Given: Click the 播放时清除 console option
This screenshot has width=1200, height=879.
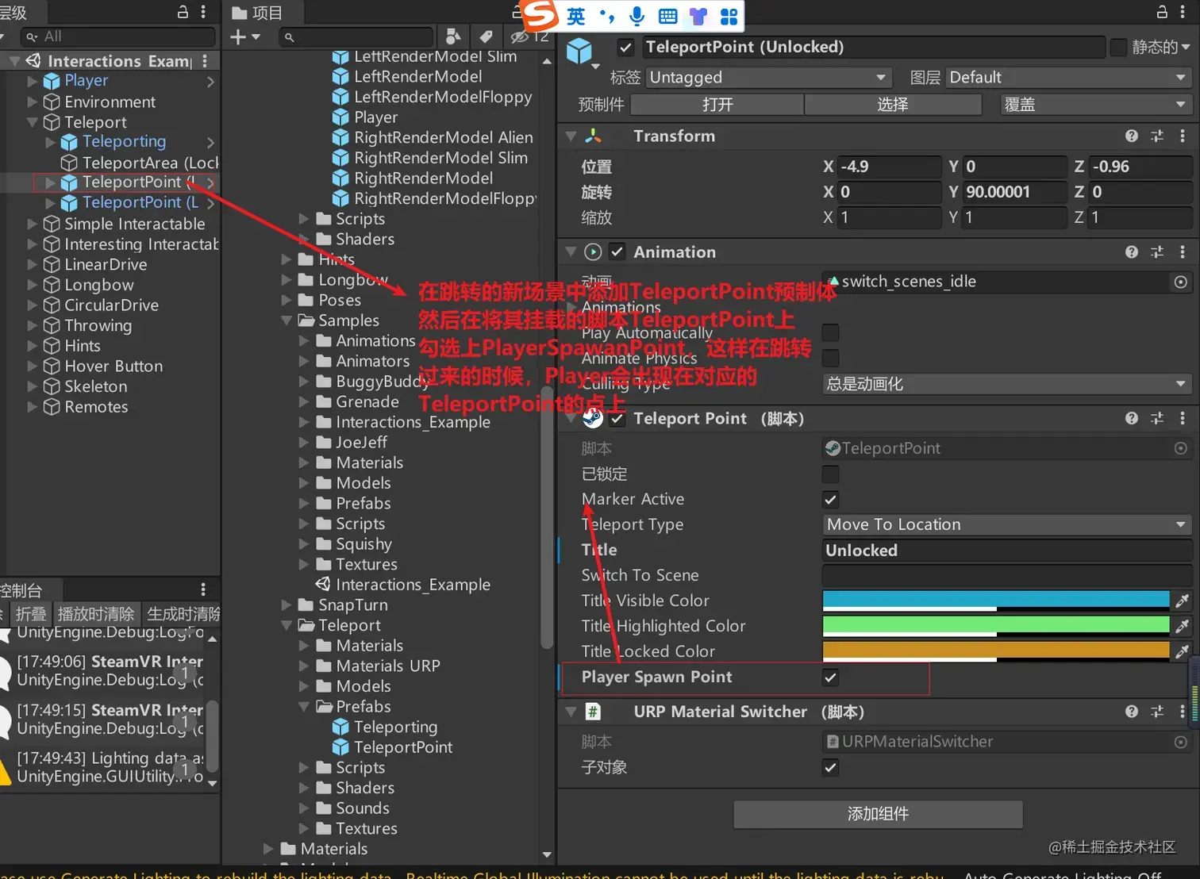Looking at the screenshot, I should [96, 614].
